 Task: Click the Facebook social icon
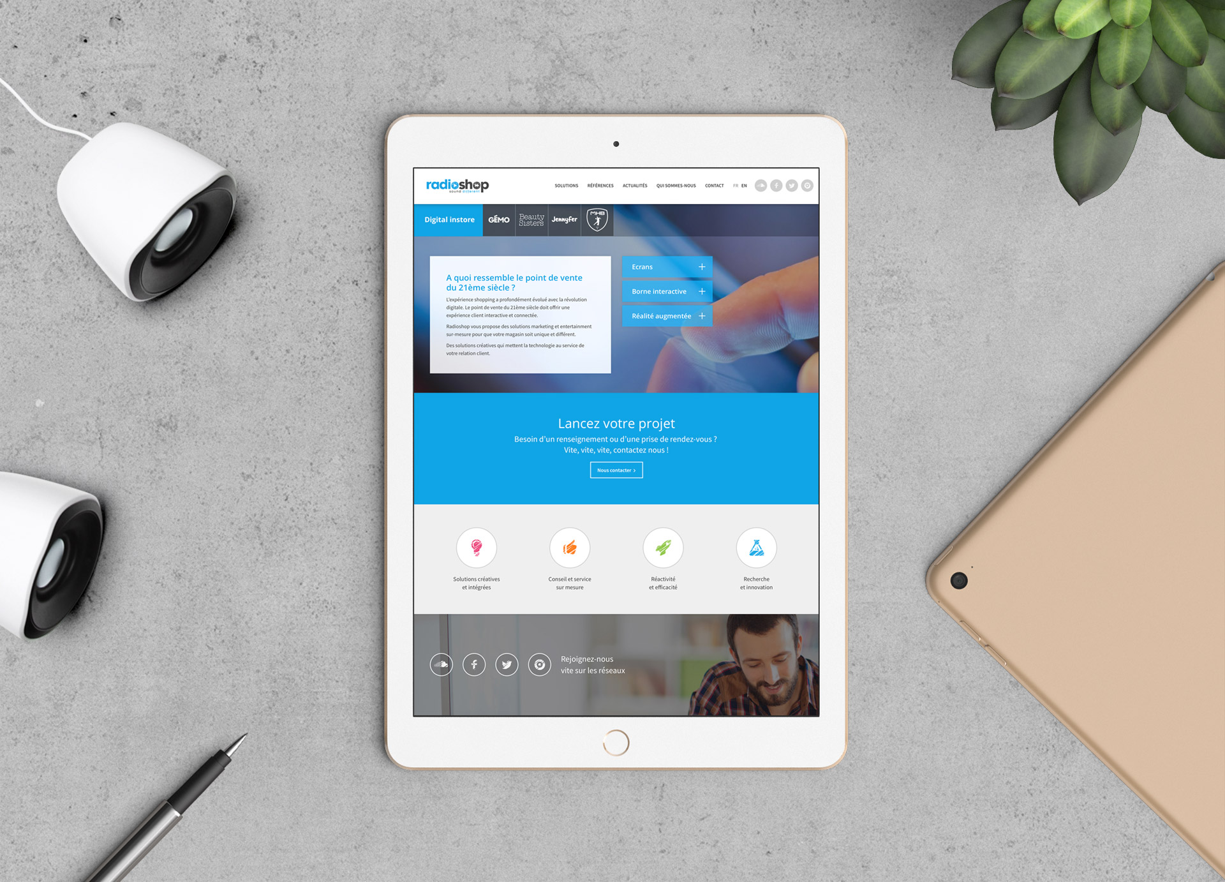(x=473, y=663)
